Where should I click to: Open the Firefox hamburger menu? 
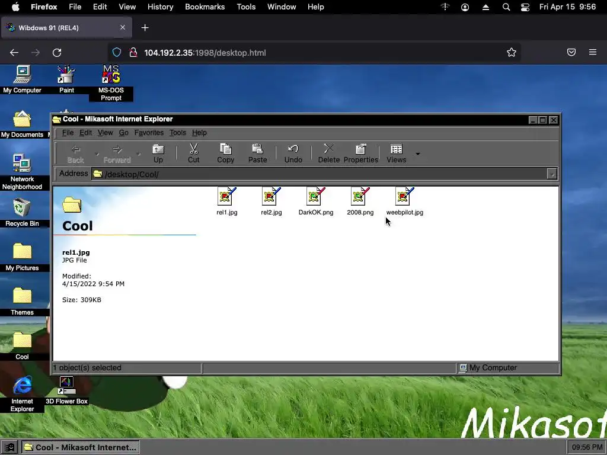(593, 52)
